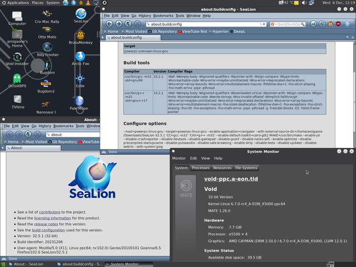Open the Hyperion bookmark
356x267 pixels.
click(x=219, y=32)
